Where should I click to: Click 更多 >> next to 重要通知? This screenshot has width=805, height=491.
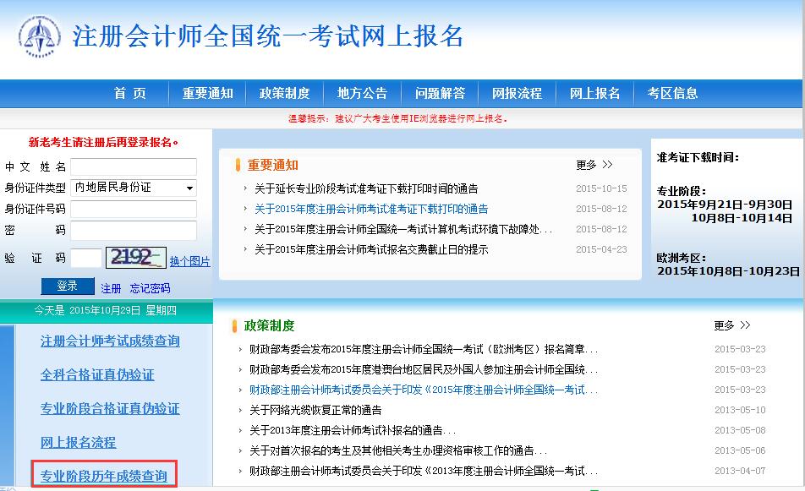tap(594, 165)
